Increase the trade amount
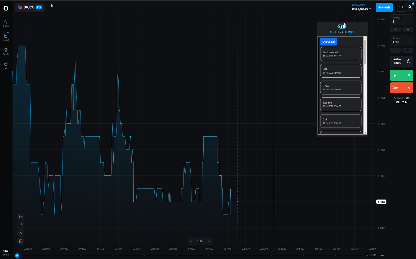The height and width of the screenshot is (259, 416). click(408, 29)
